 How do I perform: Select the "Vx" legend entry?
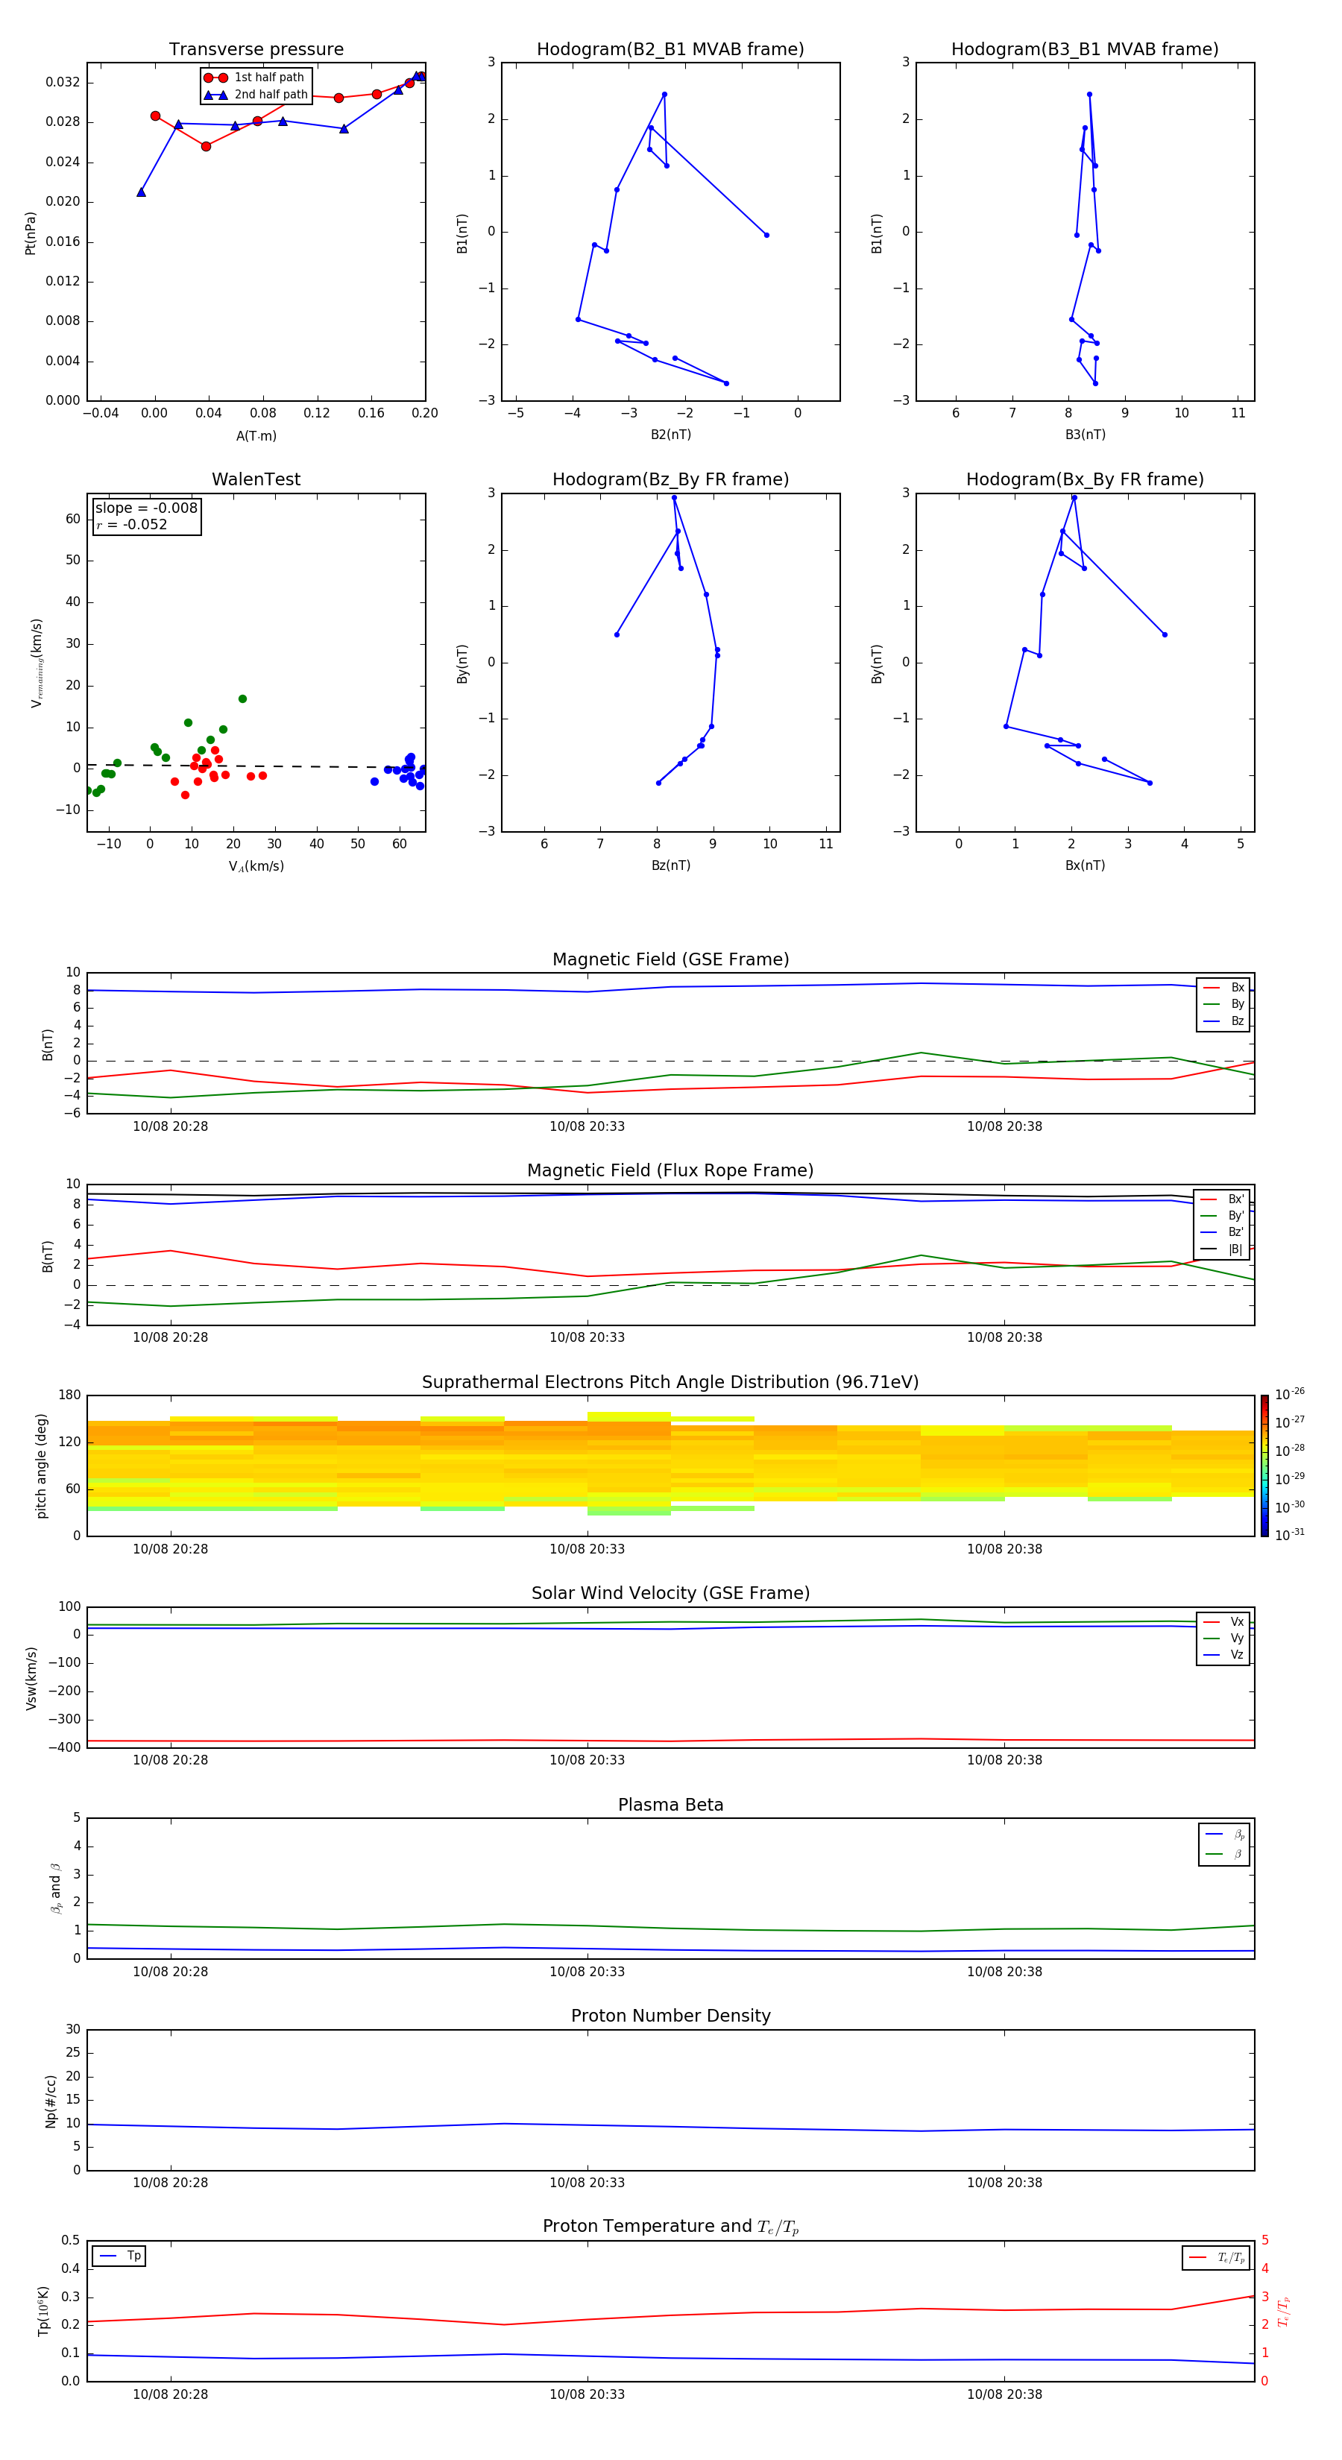(x=1223, y=1621)
